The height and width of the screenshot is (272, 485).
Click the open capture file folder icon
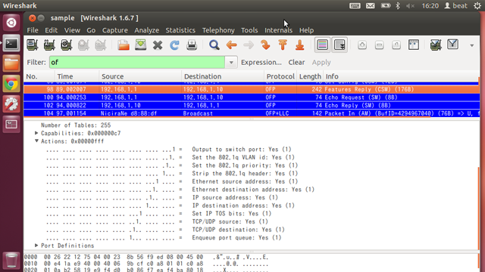click(124, 45)
